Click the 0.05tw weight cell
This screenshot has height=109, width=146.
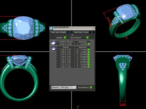pos(84,59)
